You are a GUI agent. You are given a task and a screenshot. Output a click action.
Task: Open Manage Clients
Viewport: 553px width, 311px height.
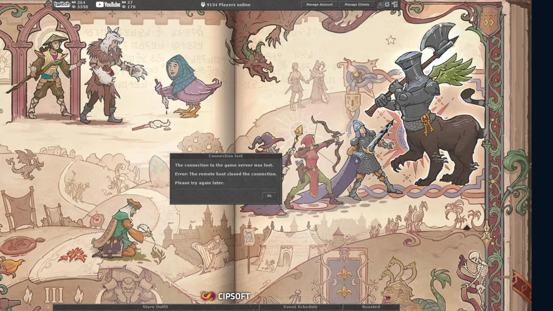pyautogui.click(x=357, y=4)
